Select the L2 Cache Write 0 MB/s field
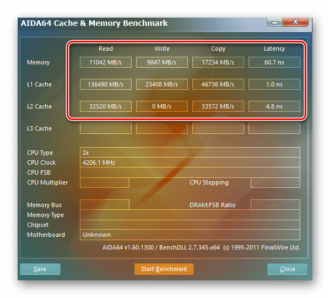The height and width of the screenshot is (298, 330). tap(162, 106)
